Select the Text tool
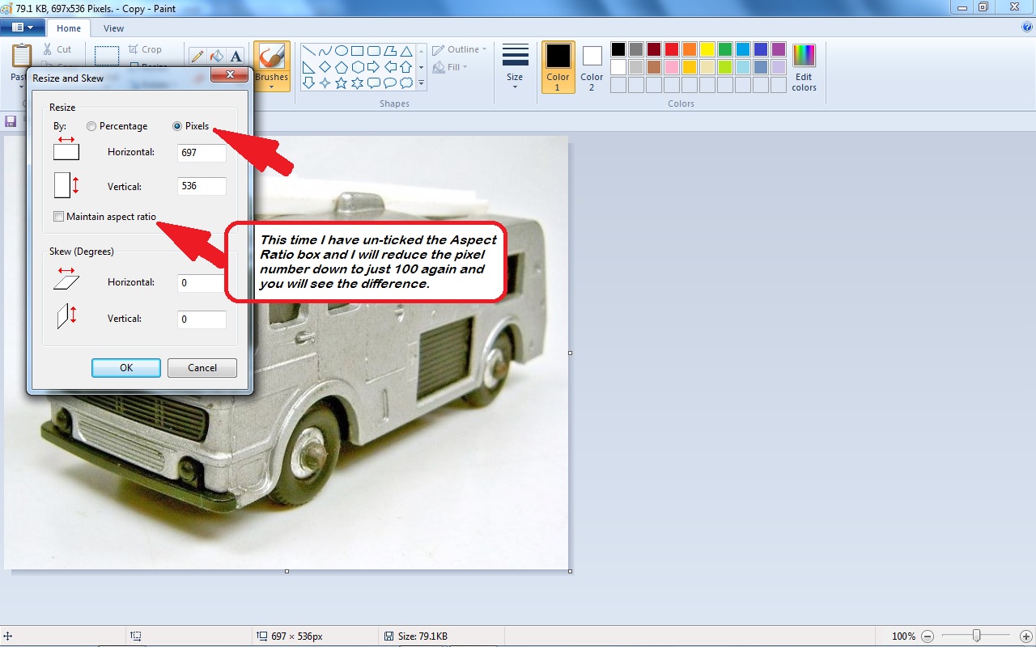Image resolution: width=1036 pixels, height=647 pixels. coord(236,56)
